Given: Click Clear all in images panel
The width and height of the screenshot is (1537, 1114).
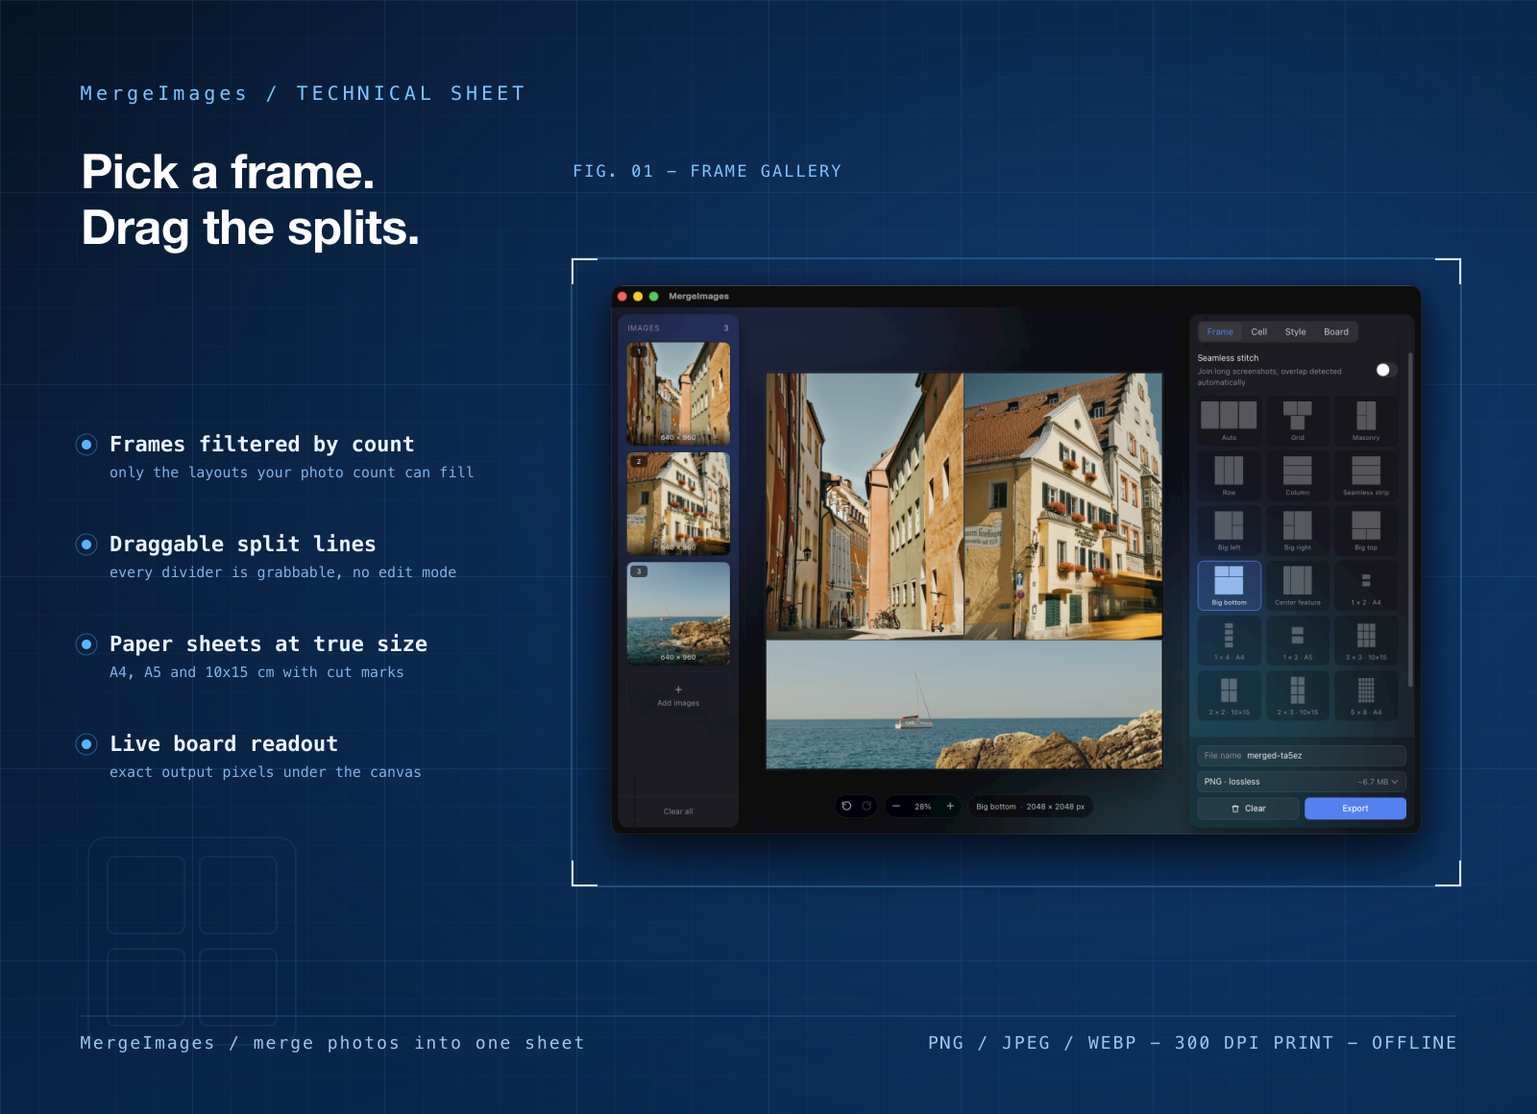Looking at the screenshot, I should 678,811.
